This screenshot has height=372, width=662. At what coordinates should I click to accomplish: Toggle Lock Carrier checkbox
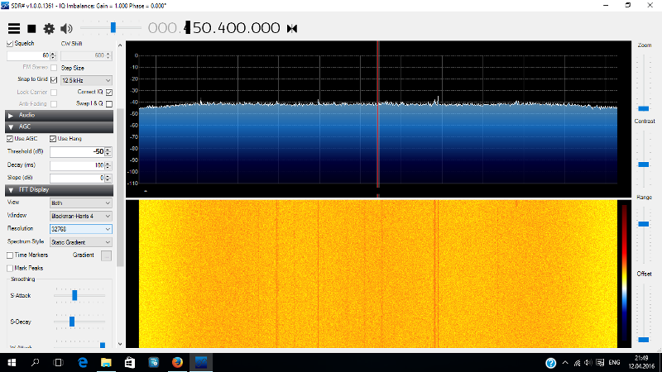54,93
